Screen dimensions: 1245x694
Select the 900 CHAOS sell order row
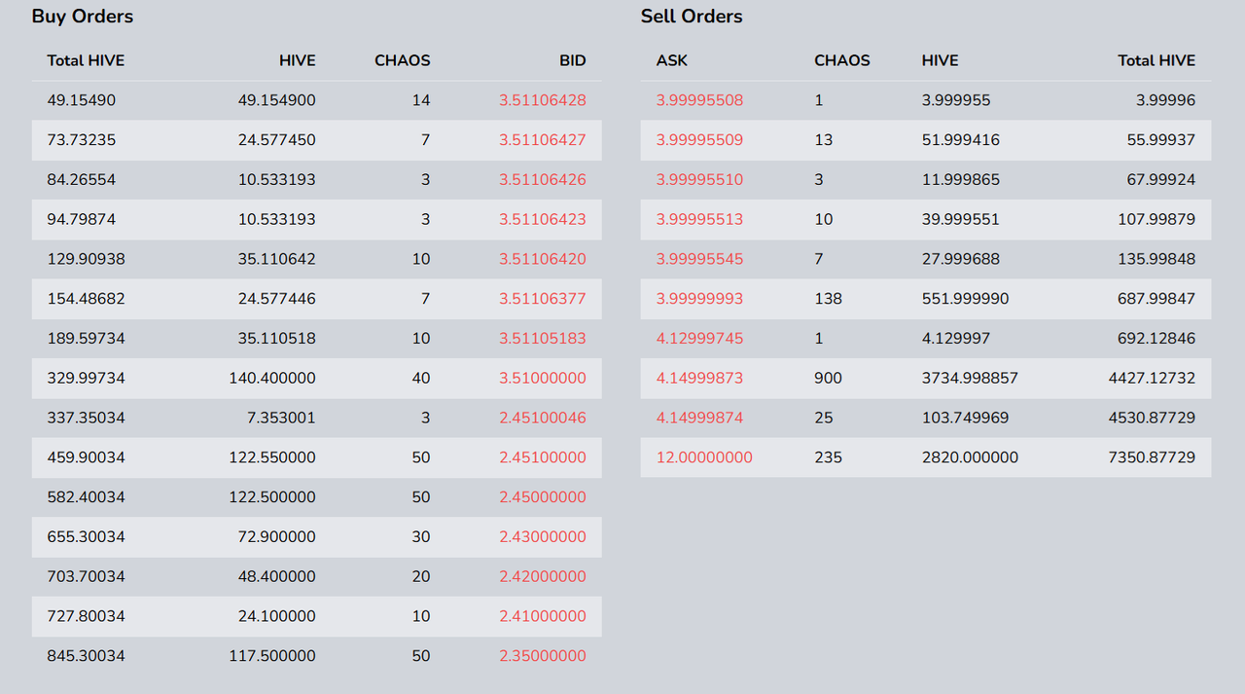point(925,378)
